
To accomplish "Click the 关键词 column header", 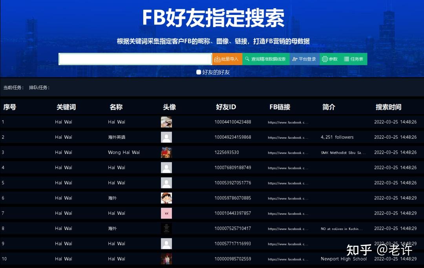I will click(x=66, y=107).
